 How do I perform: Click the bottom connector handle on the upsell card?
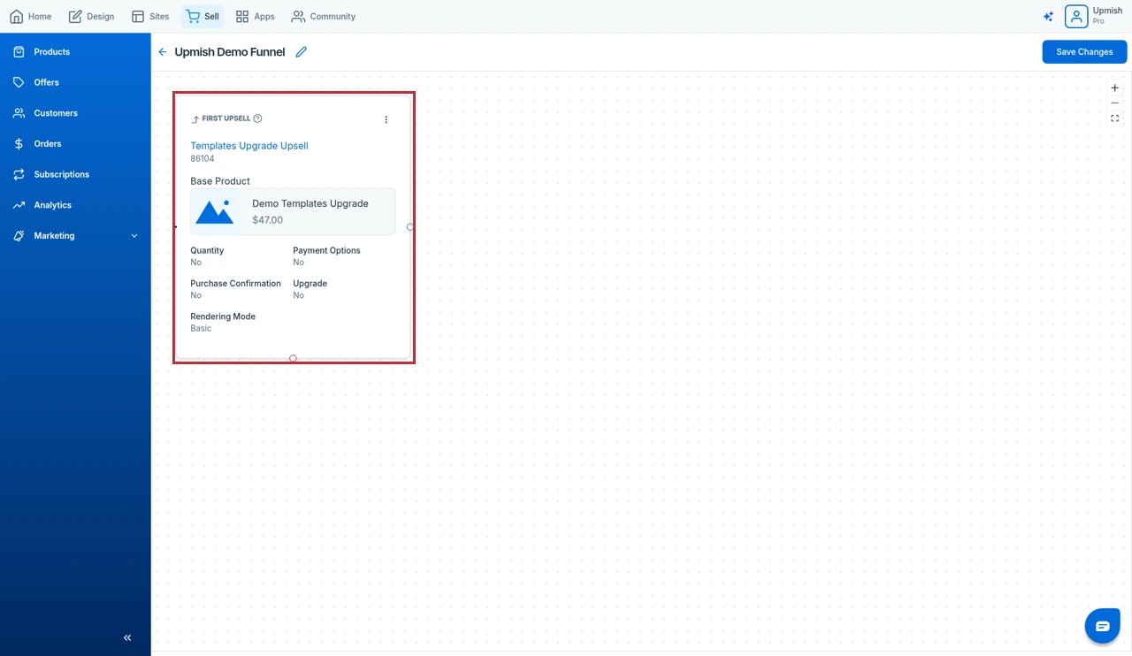293,358
